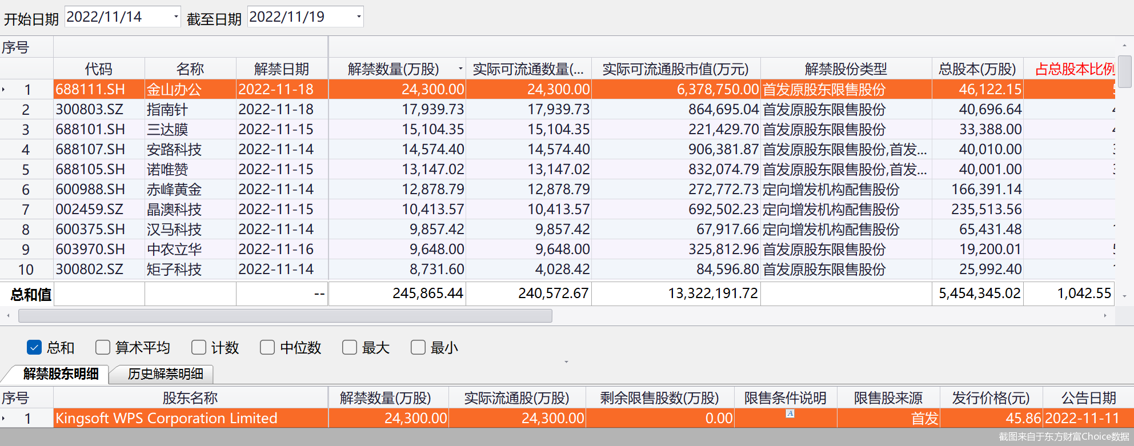The width and height of the screenshot is (1134, 446).
Task: Check the 最大 option
Action: [x=350, y=347]
